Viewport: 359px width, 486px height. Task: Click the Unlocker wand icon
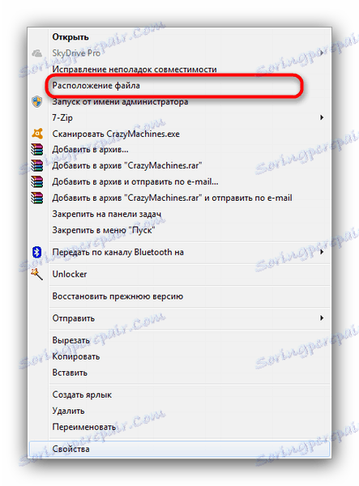pos(37,274)
